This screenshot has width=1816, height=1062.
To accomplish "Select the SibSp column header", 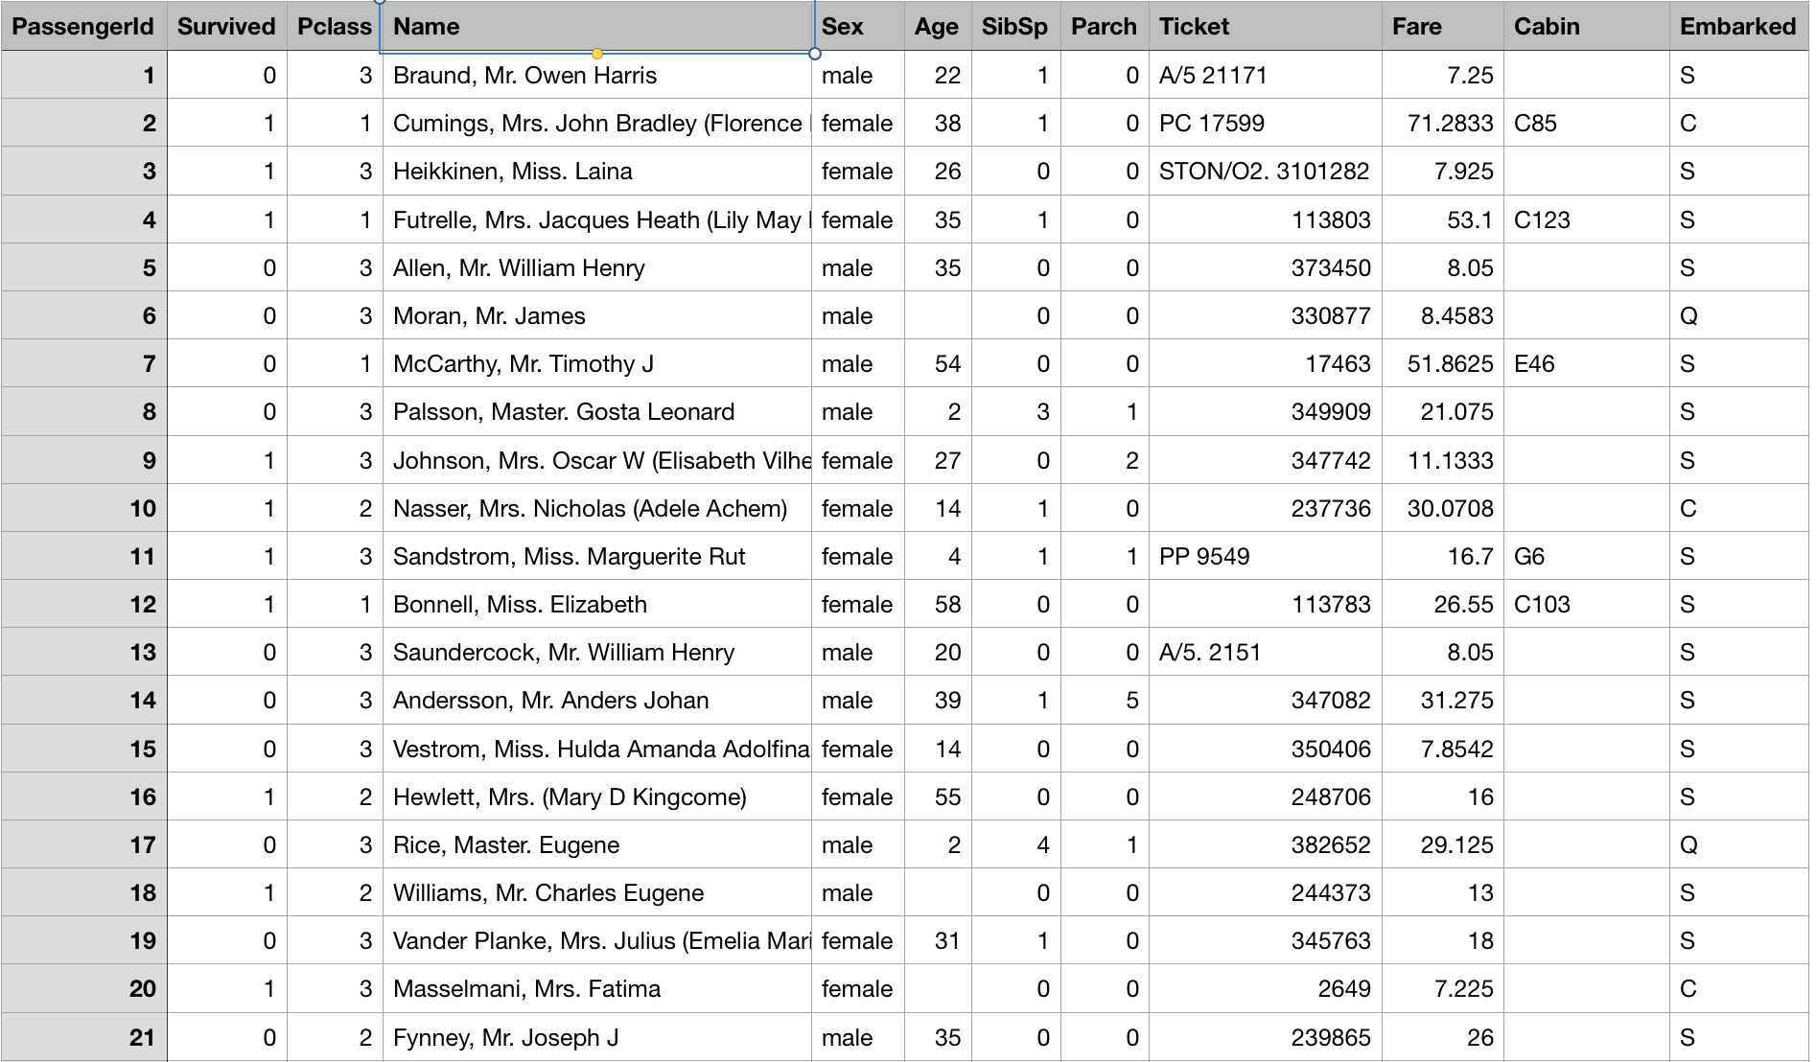I will (1015, 26).
